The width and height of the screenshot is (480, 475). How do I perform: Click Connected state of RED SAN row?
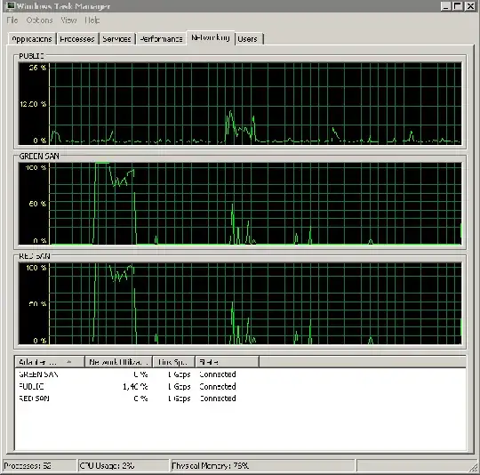218,399
